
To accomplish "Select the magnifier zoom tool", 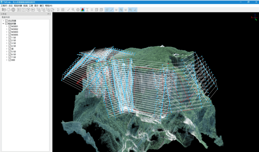I will tap(73, 10).
